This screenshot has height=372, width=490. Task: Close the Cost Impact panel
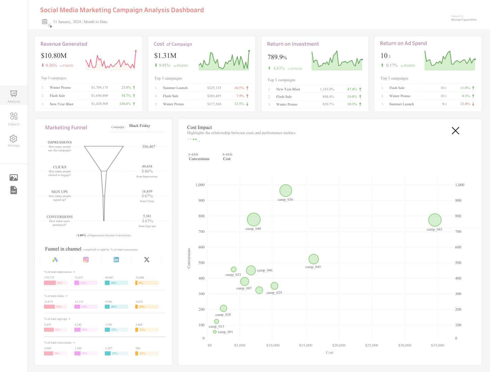(455, 131)
